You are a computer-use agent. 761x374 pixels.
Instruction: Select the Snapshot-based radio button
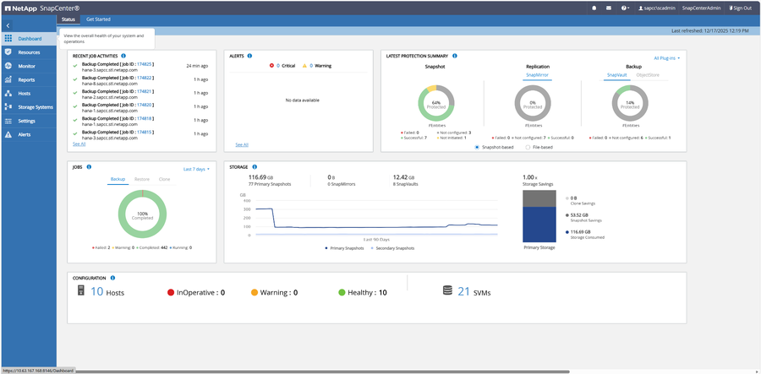click(477, 147)
